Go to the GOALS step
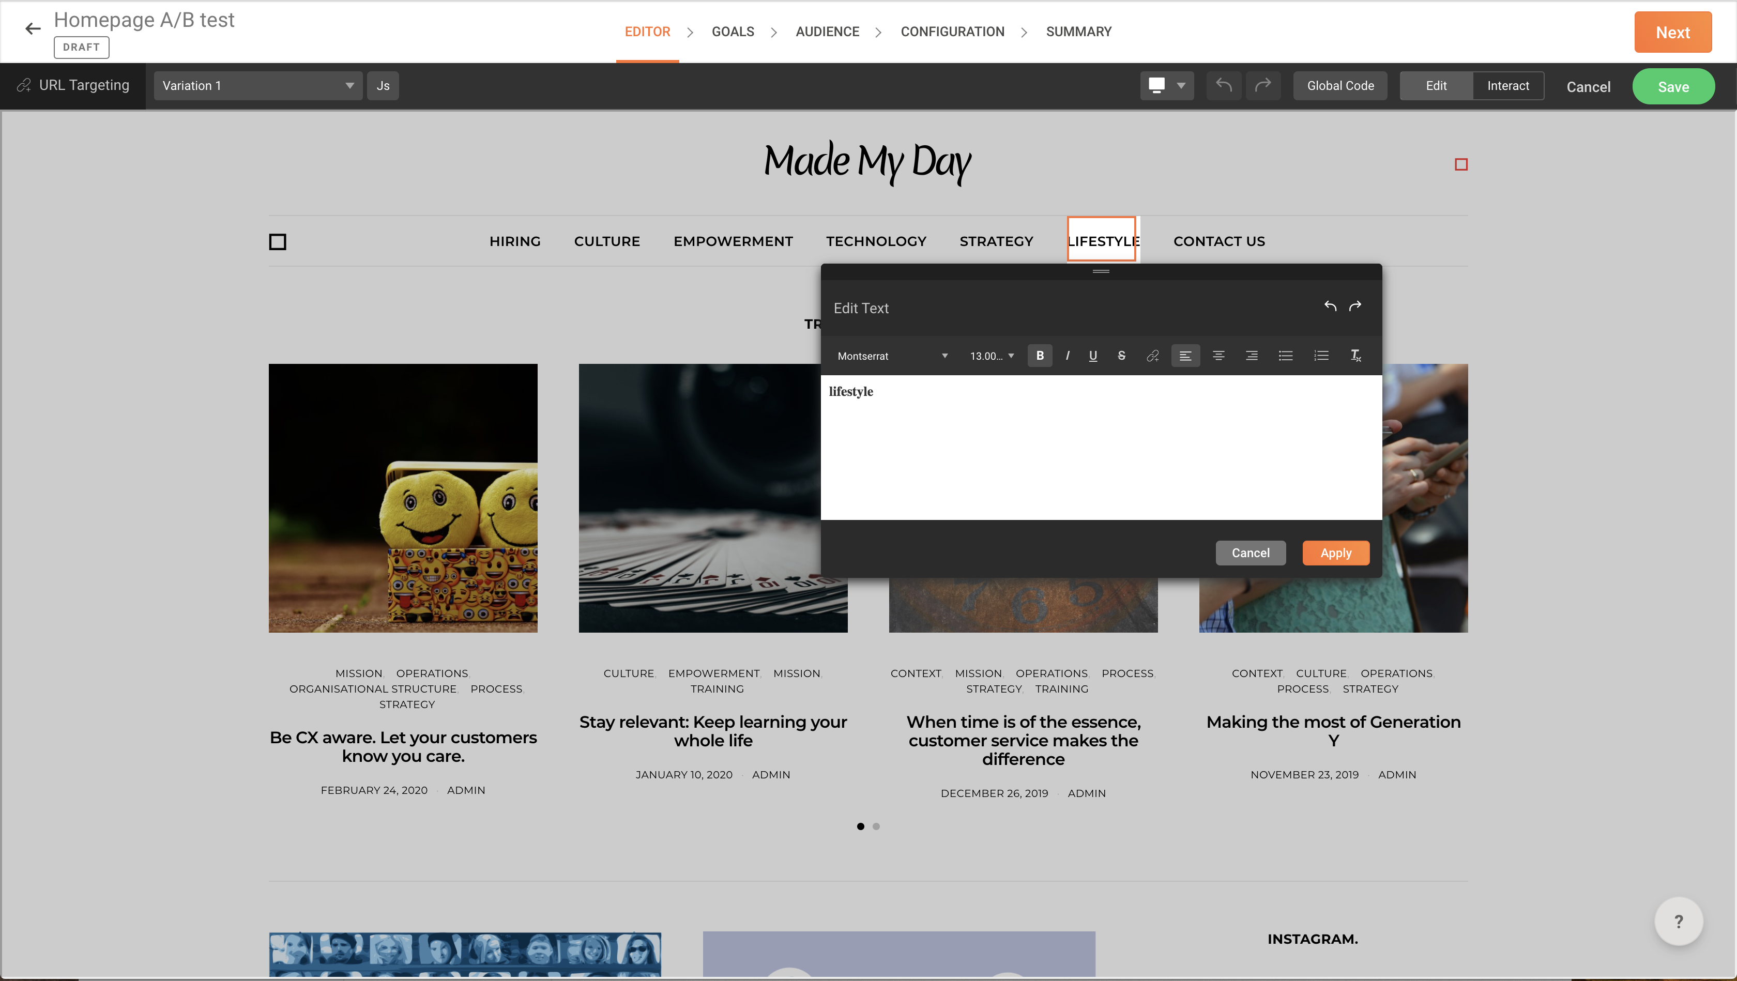 [733, 32]
